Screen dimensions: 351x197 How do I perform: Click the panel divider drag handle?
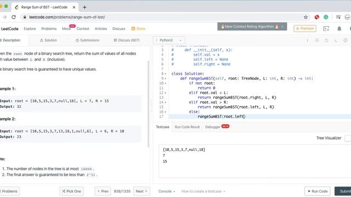pos(151,106)
